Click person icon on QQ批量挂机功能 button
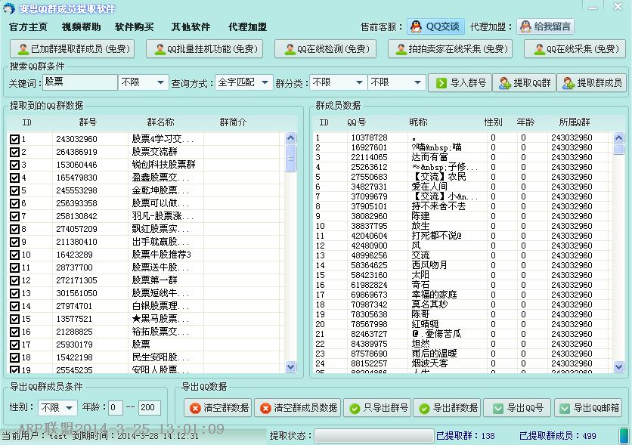632x445 pixels. [160, 49]
